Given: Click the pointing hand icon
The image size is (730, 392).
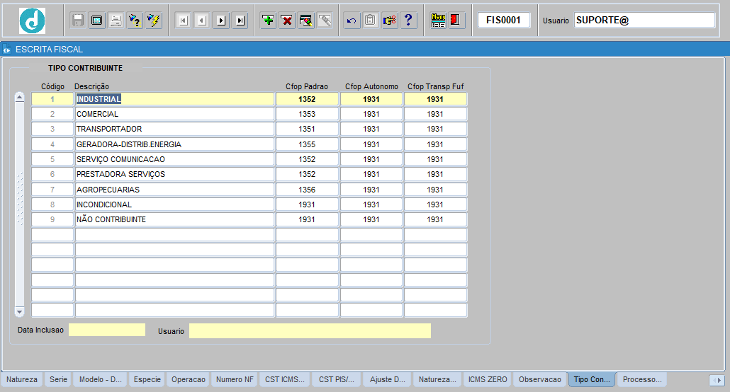Looking at the screenshot, I should coord(390,20).
